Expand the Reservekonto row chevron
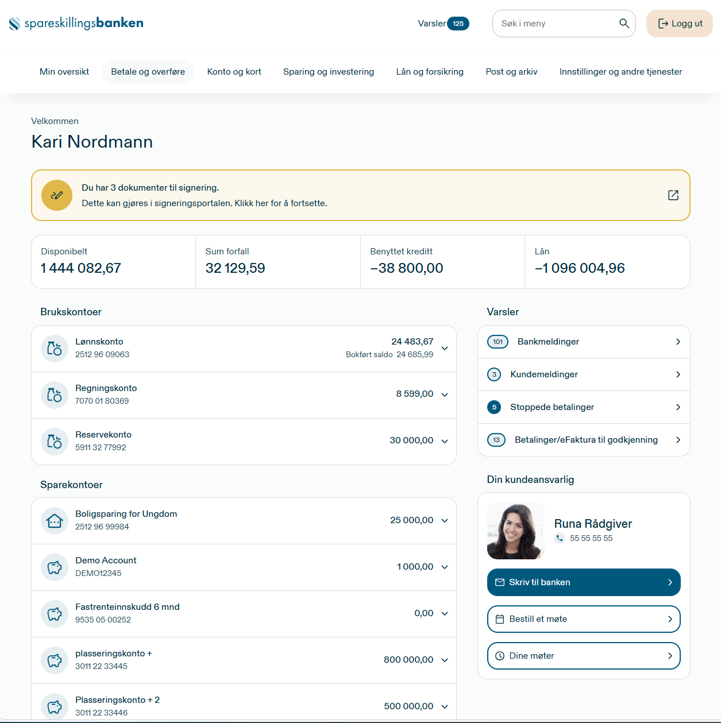The width and height of the screenshot is (721, 723). (445, 441)
